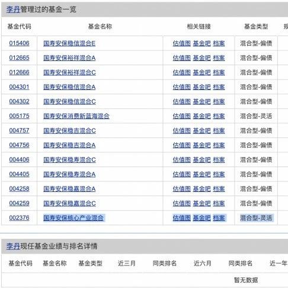Click 李丹 link in 现任基金业绩 header
The width and height of the screenshot is (288, 288).
point(13,246)
